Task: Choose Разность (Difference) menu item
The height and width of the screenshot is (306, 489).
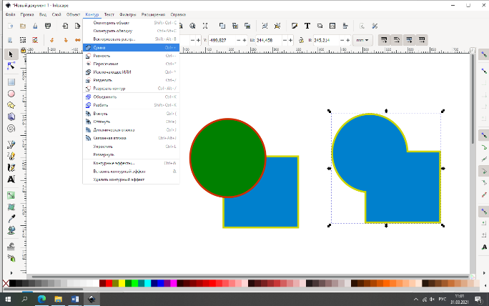Action: pyautogui.click(x=131, y=56)
